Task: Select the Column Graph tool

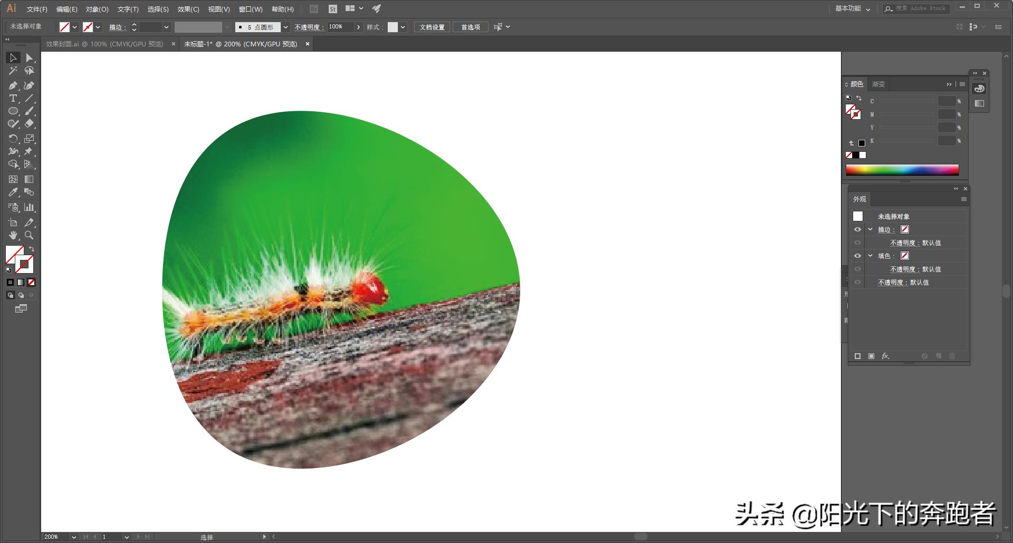Action: pyautogui.click(x=30, y=208)
